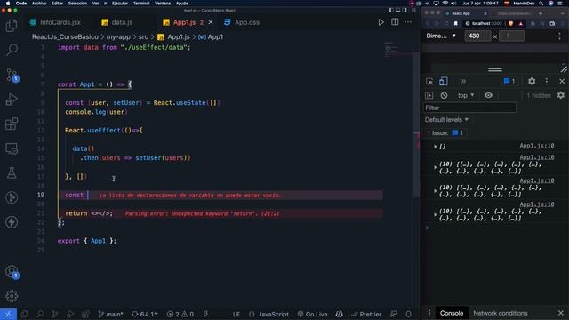
Task: Open the Dimensions device dropdown
Action: coord(441,36)
